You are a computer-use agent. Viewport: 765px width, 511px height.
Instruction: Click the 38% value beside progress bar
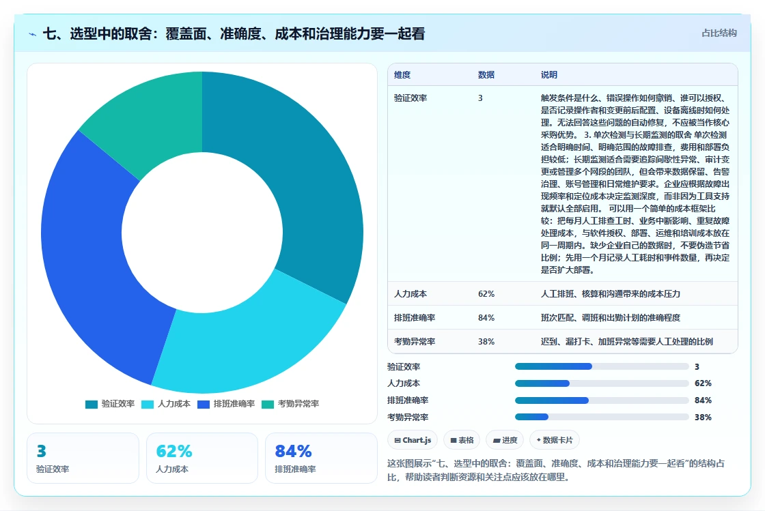(x=703, y=418)
